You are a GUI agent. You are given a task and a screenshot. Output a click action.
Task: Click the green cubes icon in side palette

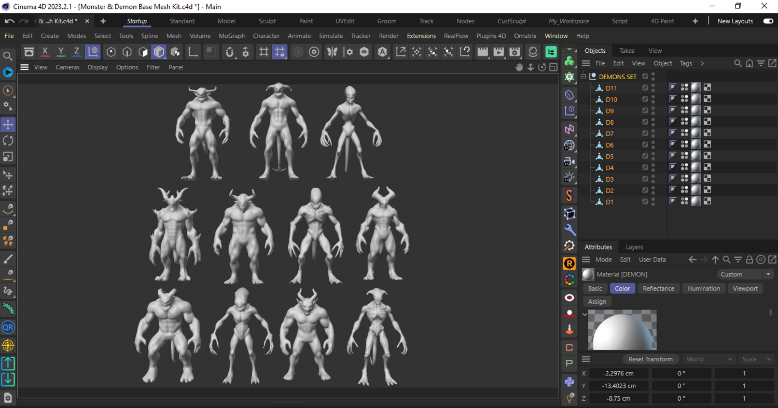pos(569,61)
